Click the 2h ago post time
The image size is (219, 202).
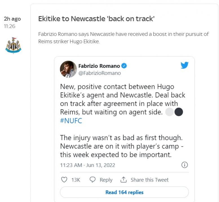(12, 19)
